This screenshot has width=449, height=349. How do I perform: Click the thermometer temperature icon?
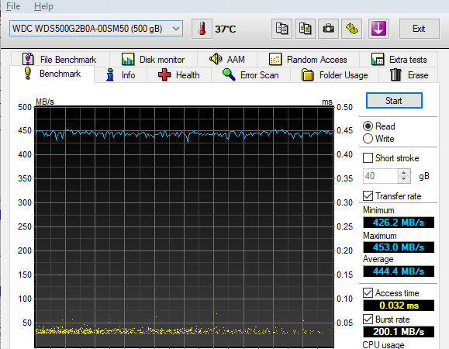click(x=202, y=29)
